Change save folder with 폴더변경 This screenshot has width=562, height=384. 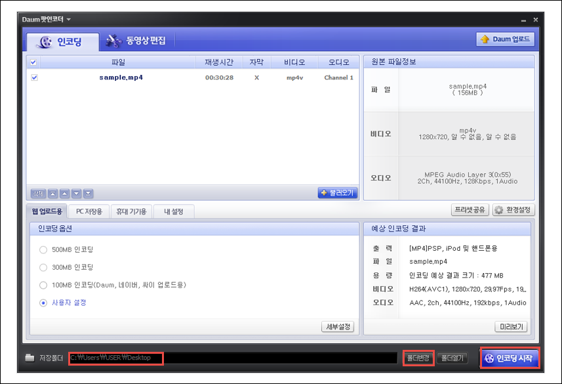(418, 358)
